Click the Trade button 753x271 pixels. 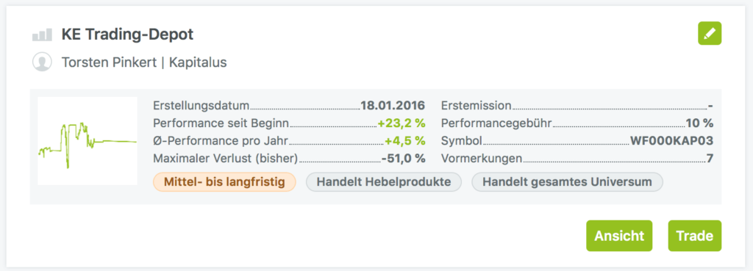point(694,236)
